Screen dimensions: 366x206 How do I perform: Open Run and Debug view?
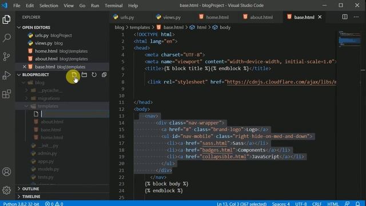click(x=6, y=75)
